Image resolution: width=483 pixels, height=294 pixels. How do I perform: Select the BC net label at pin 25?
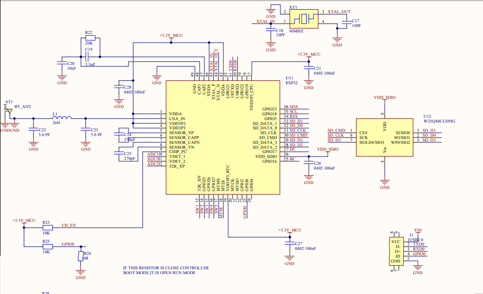(x=293, y=159)
